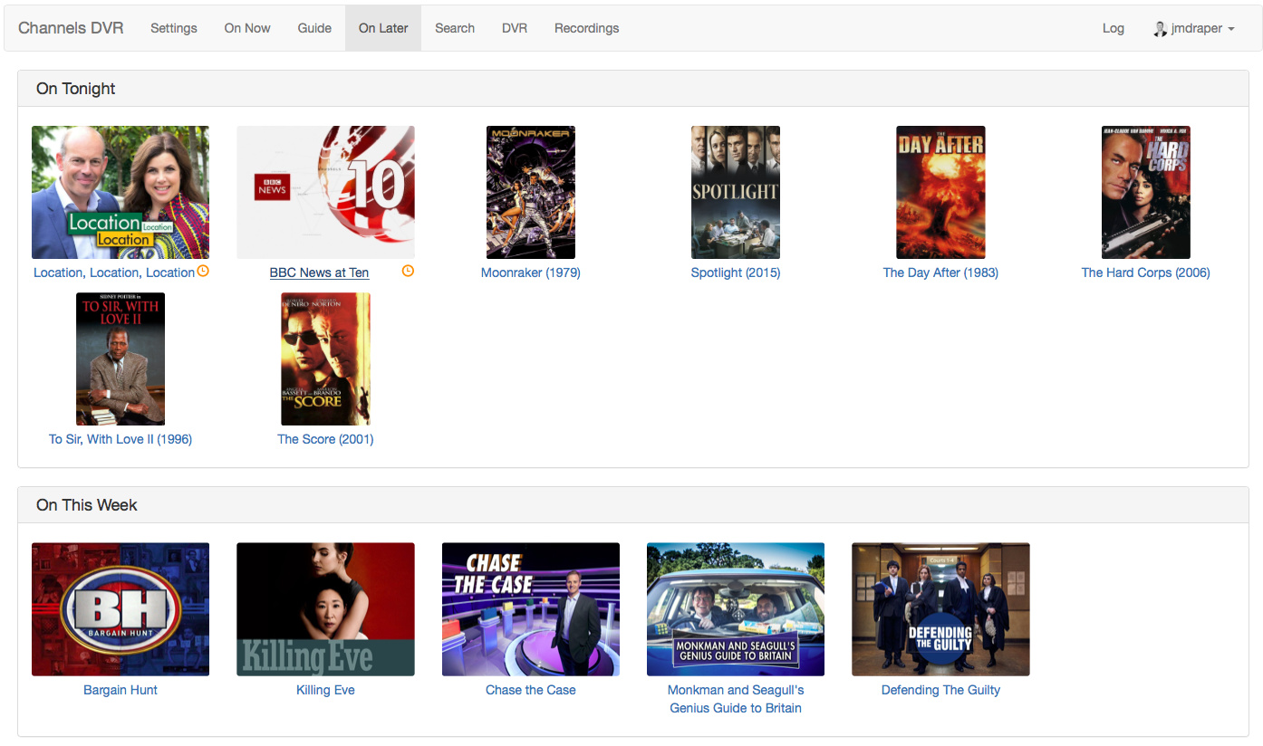Screen dimensions: 1263x746
Task: Click the clock icon beside BBC News at Ten
Action: tap(408, 271)
